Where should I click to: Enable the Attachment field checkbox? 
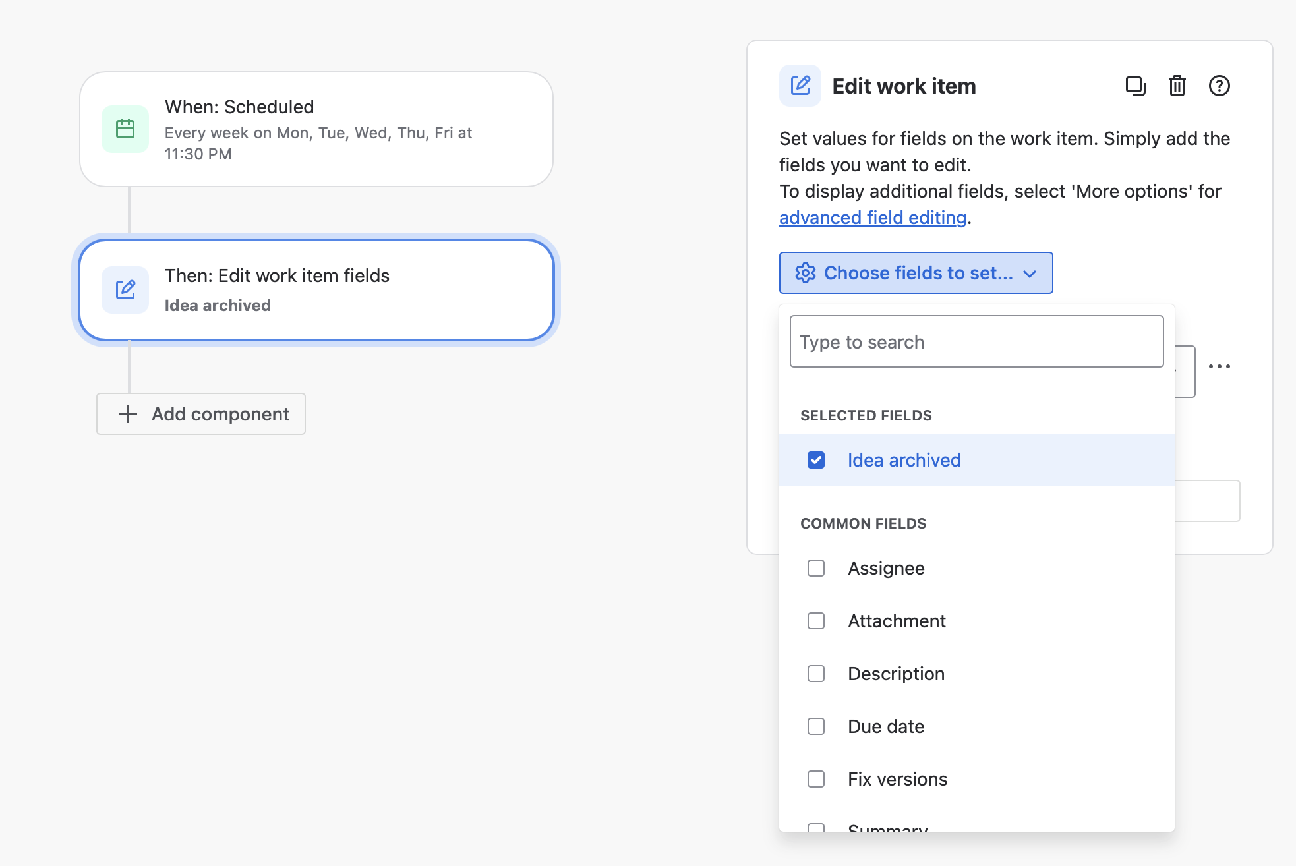coord(816,621)
